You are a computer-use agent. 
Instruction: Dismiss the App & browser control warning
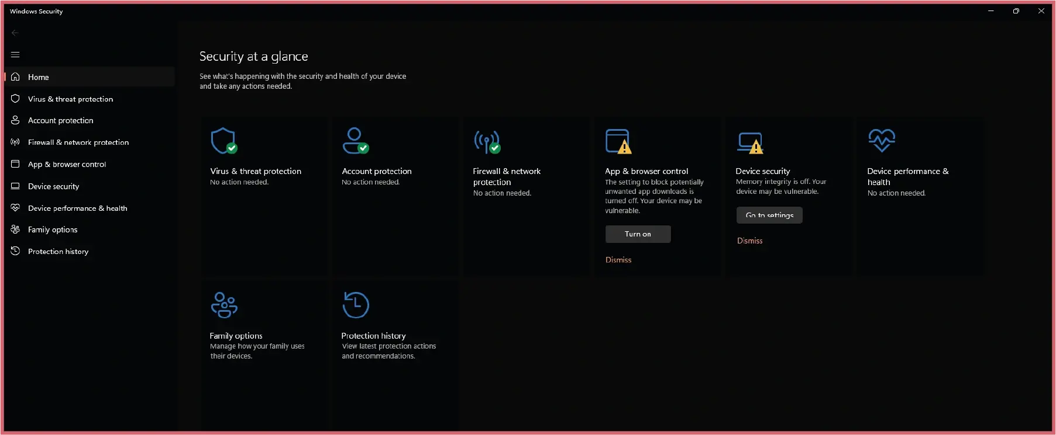pos(618,260)
